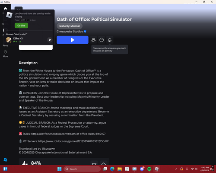This screenshot has height=173, width=216.
Task: Open the Wi-Fi network tray icon
Action: 192,169
